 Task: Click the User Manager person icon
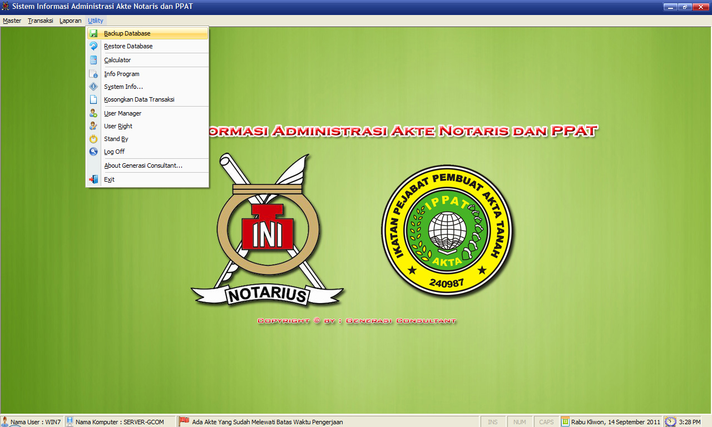pyautogui.click(x=93, y=113)
